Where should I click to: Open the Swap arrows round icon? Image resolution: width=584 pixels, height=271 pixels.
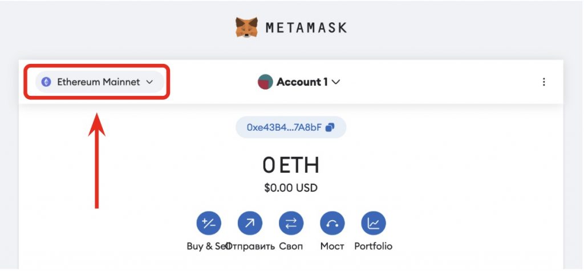(291, 223)
